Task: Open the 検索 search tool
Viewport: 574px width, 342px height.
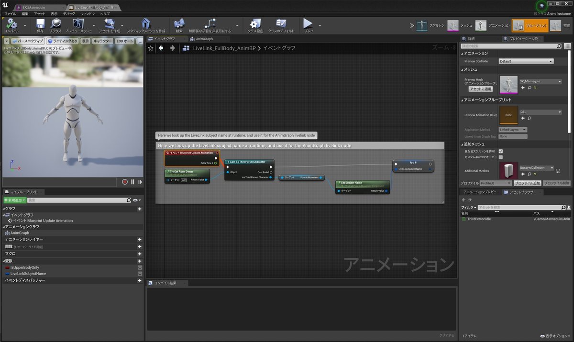Action: click(x=179, y=25)
